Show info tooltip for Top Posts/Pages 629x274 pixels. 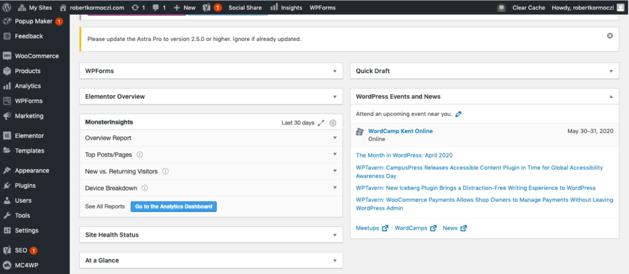(x=139, y=154)
